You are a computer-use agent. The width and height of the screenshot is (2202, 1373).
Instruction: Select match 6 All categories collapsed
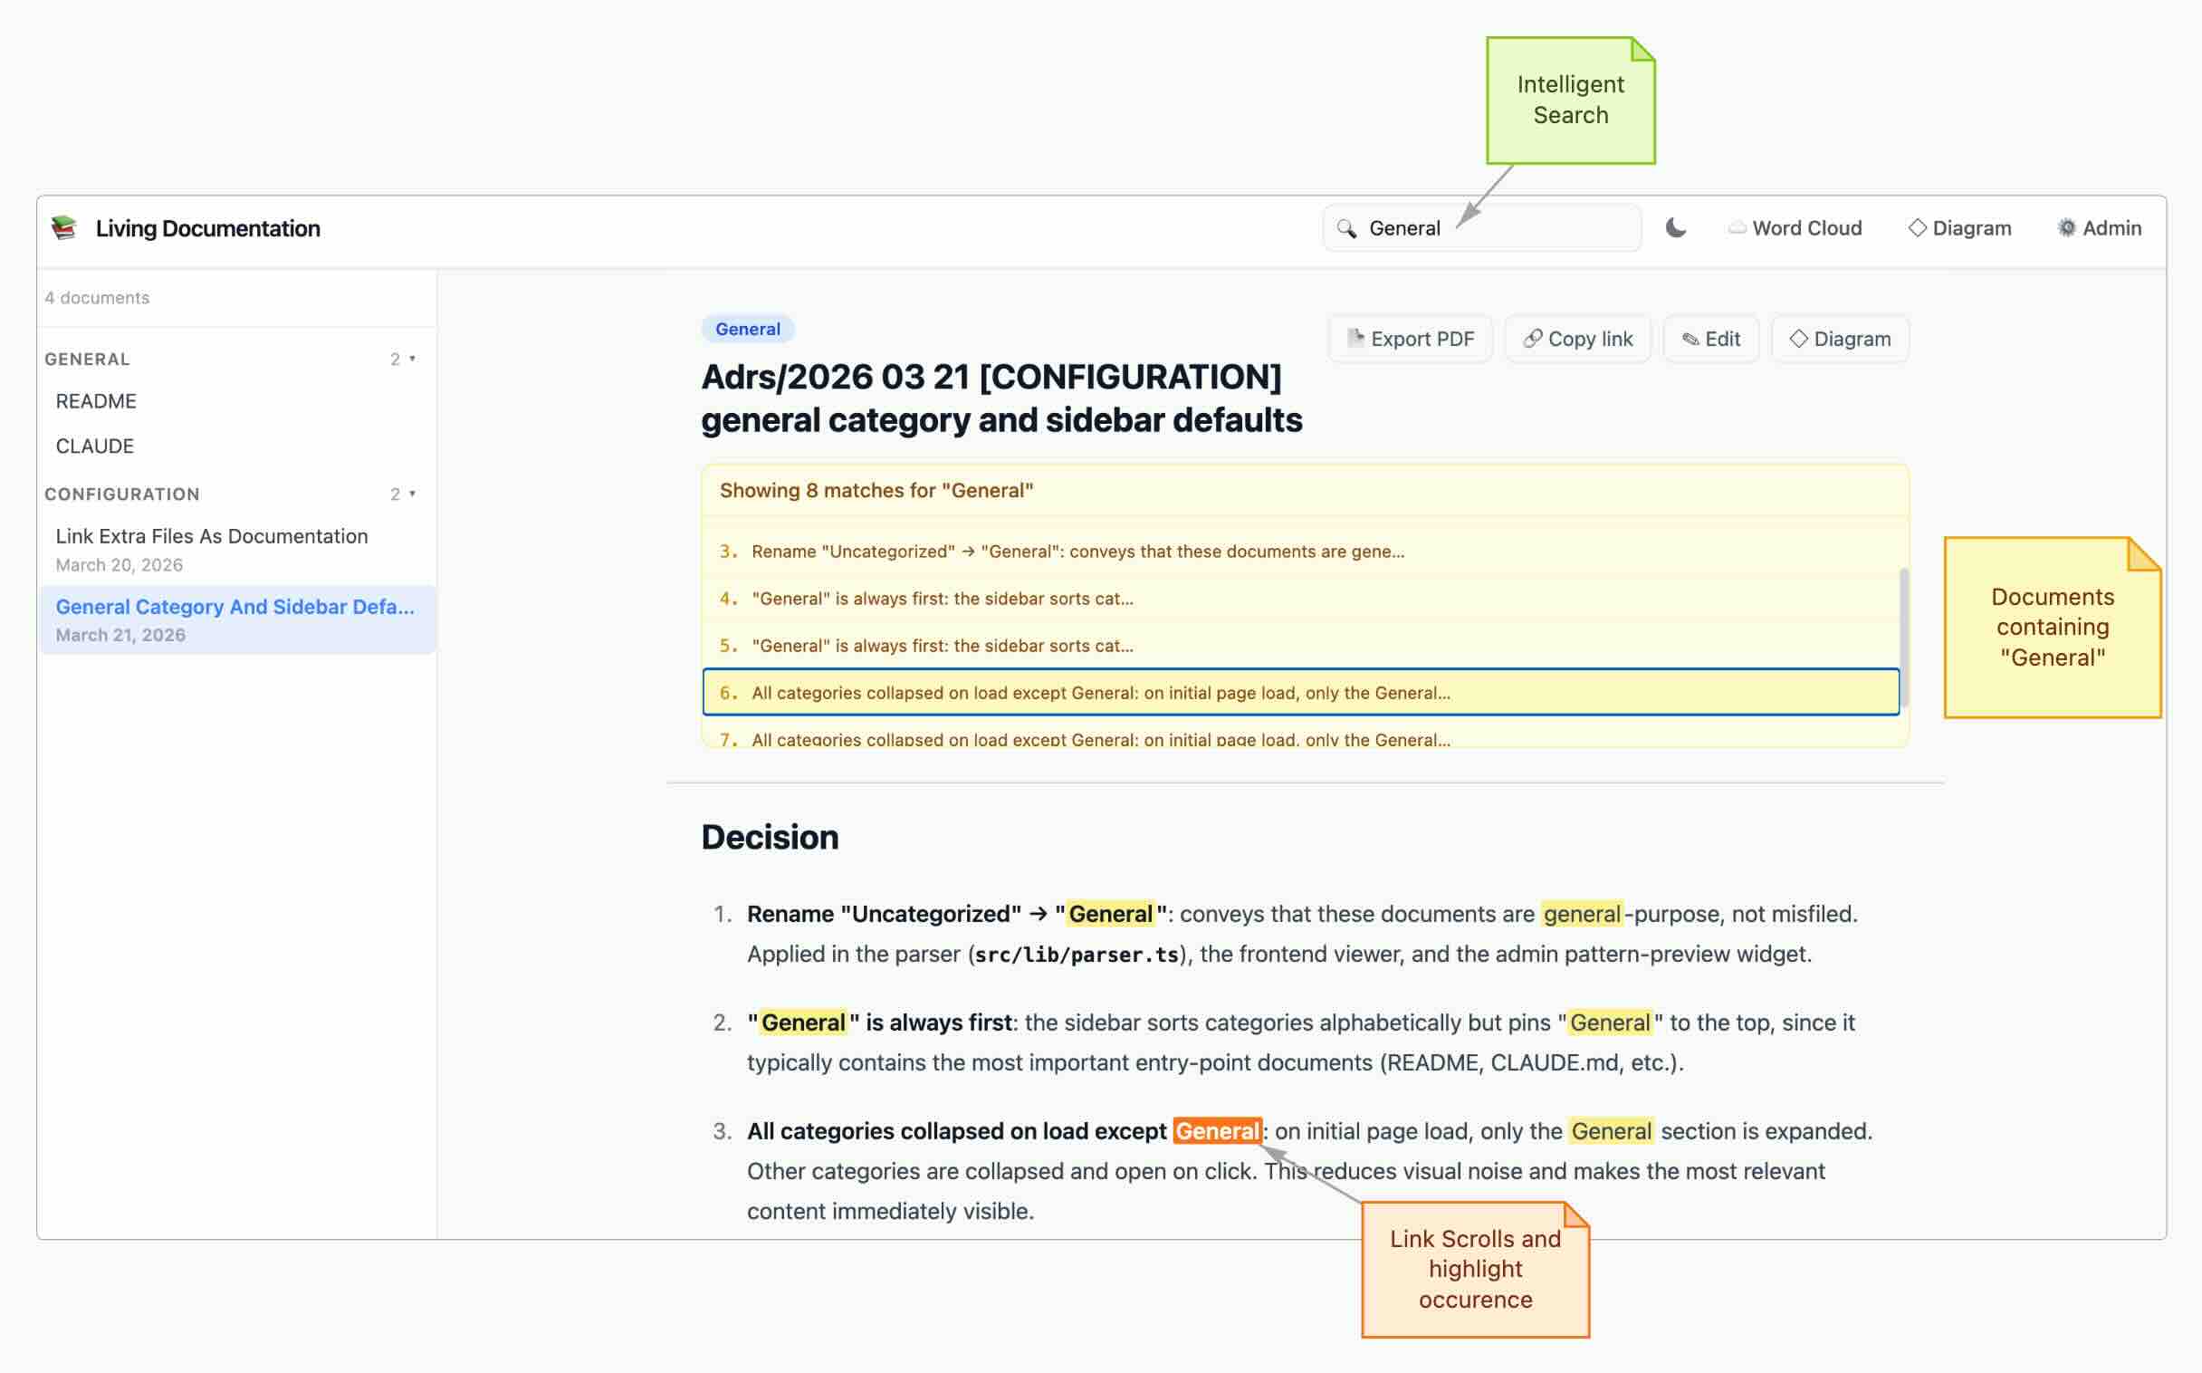tap(1300, 692)
